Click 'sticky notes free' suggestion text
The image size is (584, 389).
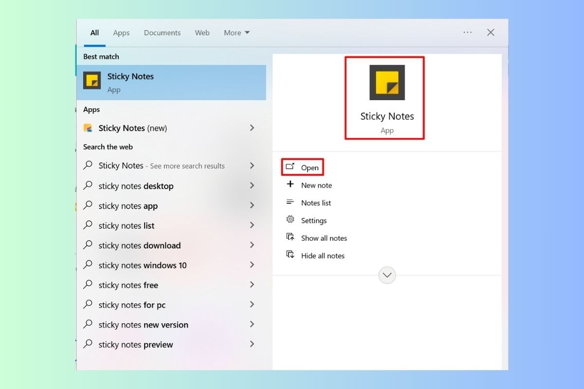128,285
